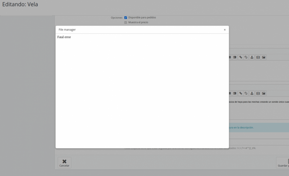Insert media via the film strip icon

point(258,57)
